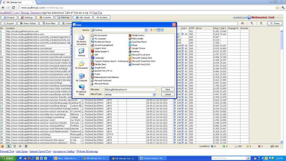Expand the plus icon in row 25

(175, 100)
